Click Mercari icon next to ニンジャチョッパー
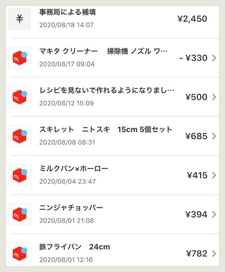 coord(20,215)
